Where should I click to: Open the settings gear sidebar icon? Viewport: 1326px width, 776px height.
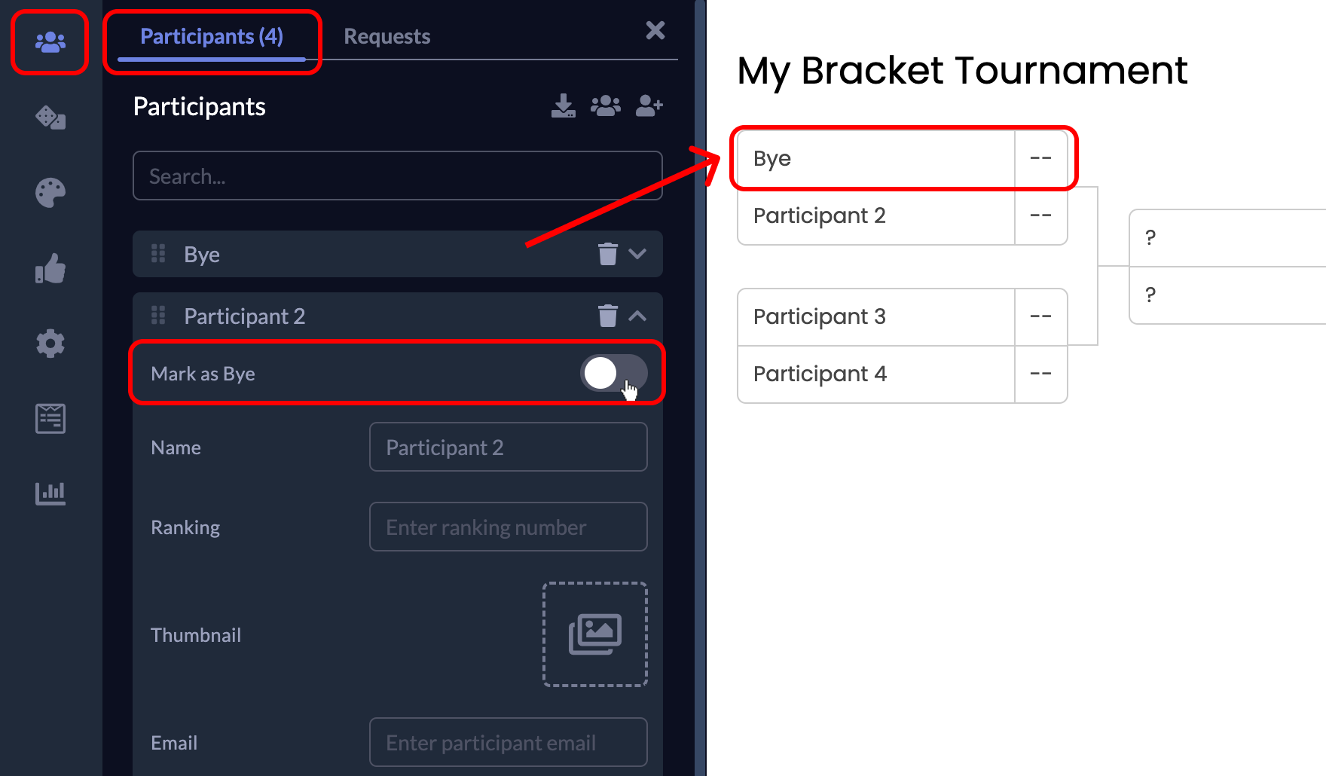50,344
